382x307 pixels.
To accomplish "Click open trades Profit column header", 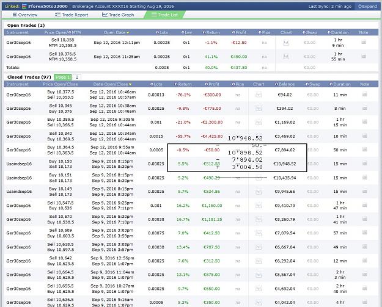I will 239,32.
